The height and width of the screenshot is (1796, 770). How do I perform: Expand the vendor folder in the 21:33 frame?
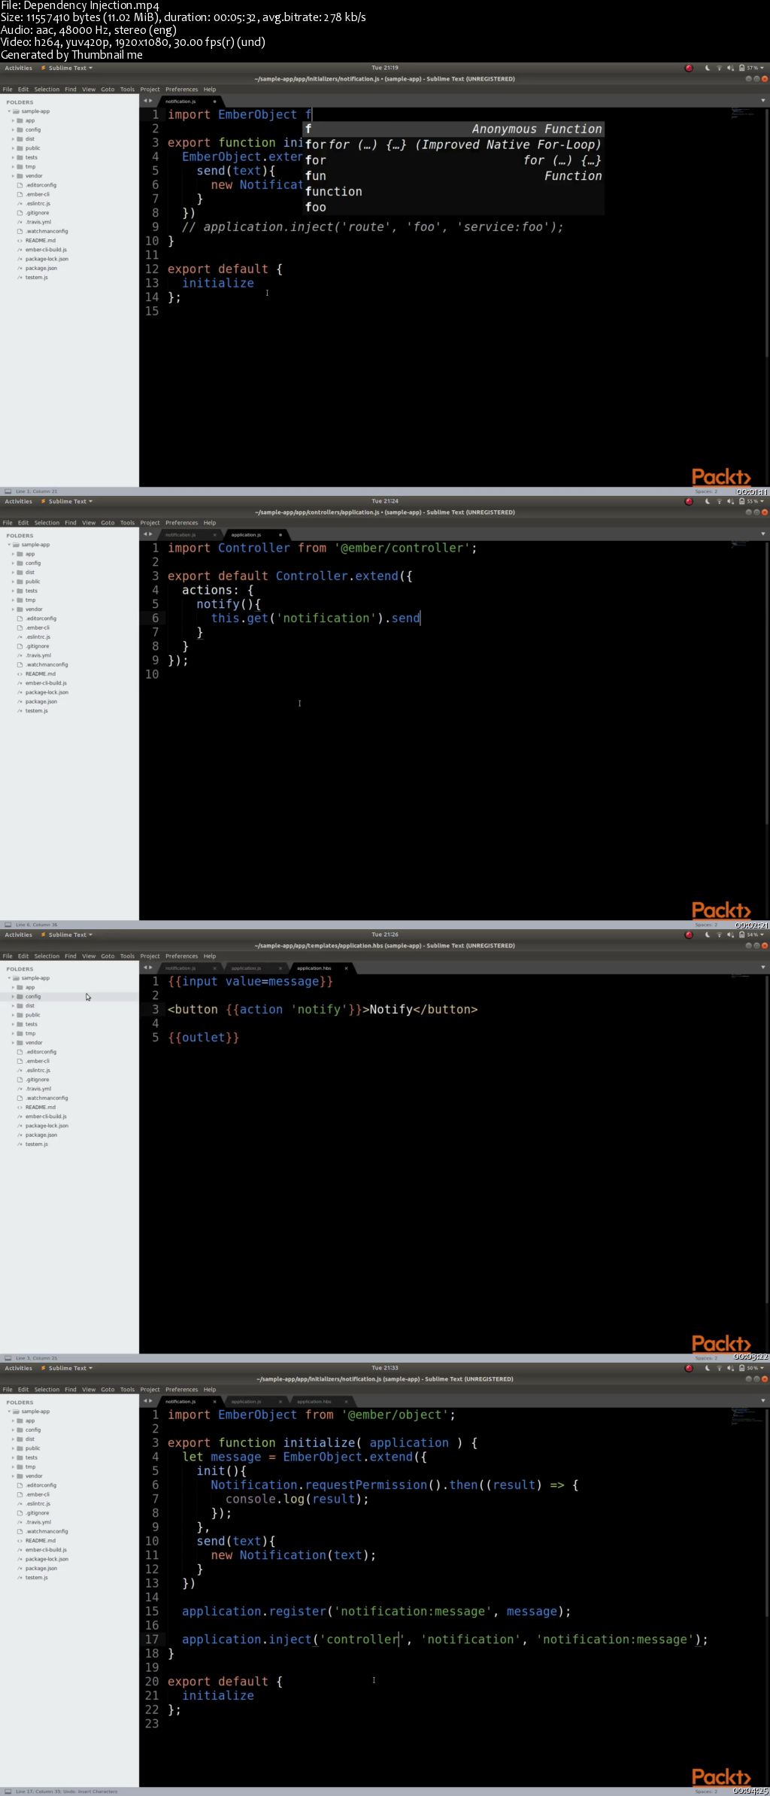pyautogui.click(x=13, y=1475)
